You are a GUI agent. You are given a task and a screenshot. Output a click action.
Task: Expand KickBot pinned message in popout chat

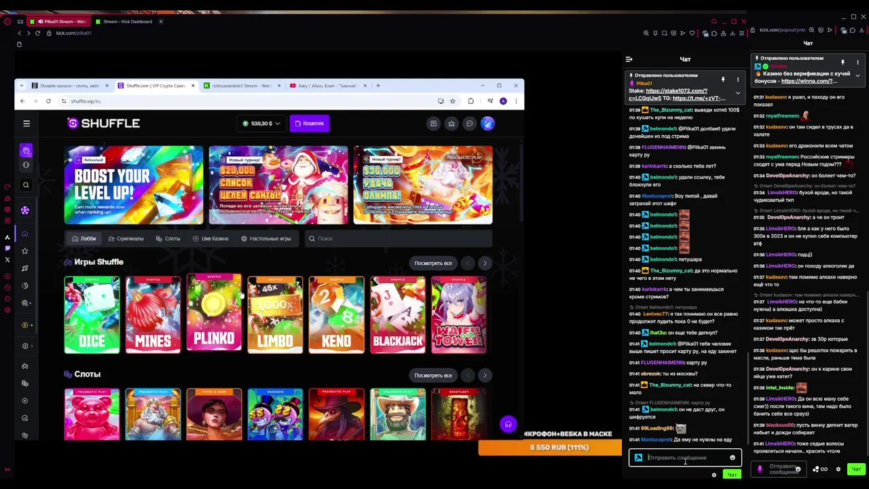coord(857,75)
